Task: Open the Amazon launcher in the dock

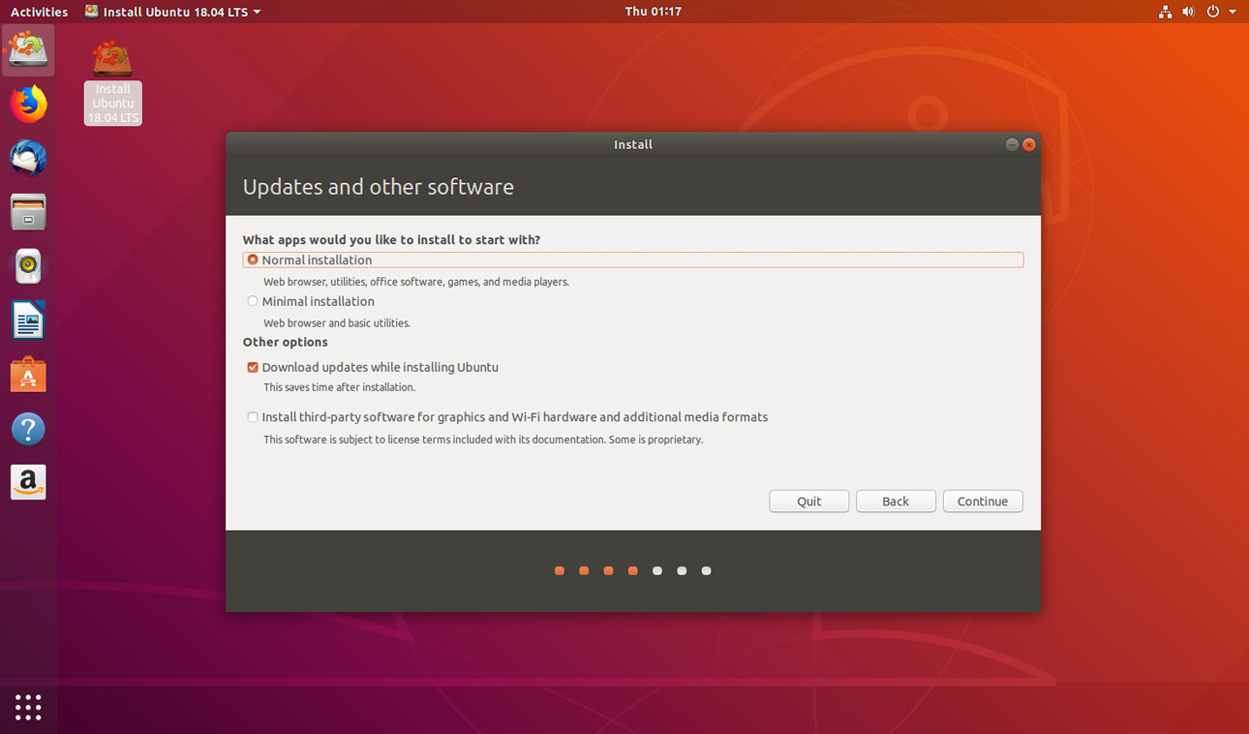Action: 28,482
